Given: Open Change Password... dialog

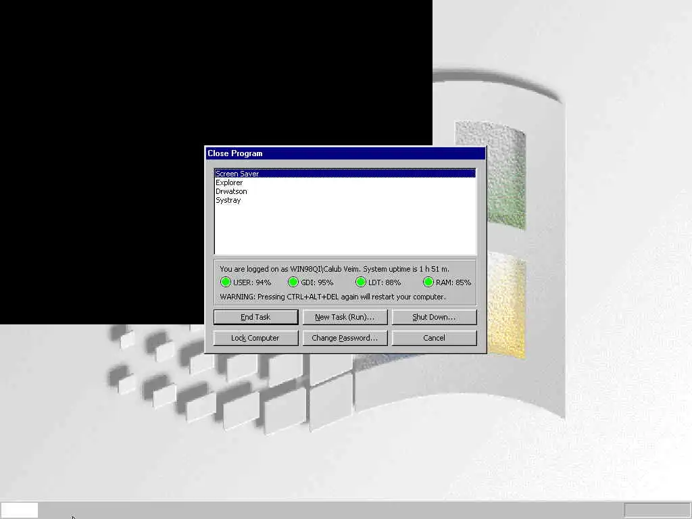Looking at the screenshot, I should pos(345,338).
